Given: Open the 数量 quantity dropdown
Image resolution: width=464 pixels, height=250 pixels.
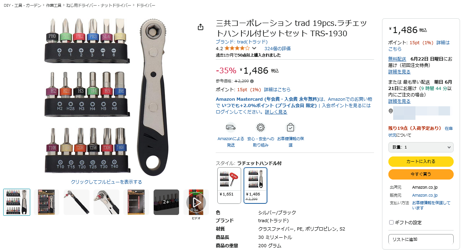Looking at the screenshot, I should (x=421, y=147).
